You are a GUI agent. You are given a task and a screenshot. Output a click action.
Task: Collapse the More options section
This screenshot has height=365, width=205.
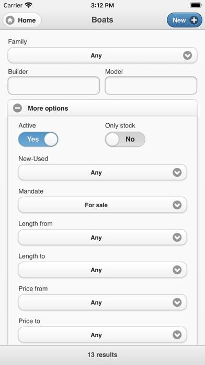102,108
